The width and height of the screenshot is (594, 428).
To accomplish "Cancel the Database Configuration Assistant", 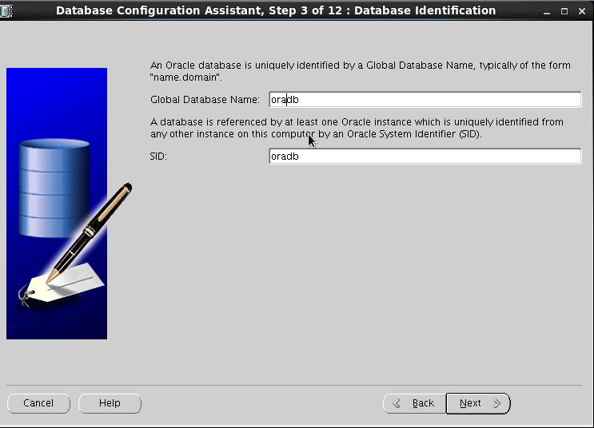I will pyautogui.click(x=38, y=403).
